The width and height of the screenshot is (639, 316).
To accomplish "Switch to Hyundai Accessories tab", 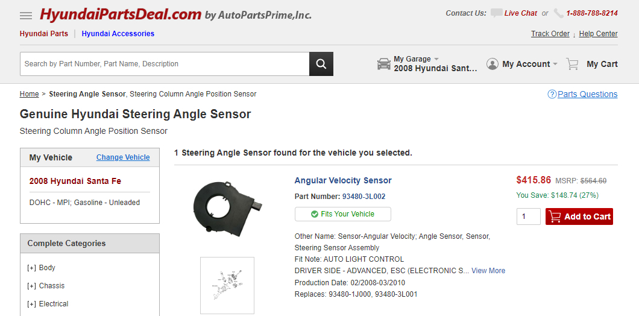I will click(x=118, y=34).
